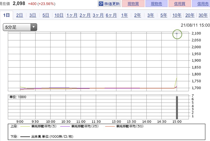210x141 pixels.
Task: Open the 5分足 interval dropdown
Action: pyautogui.click(x=20, y=27)
